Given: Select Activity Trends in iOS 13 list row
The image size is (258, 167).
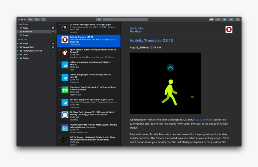Looking at the screenshot, I should 88,41.
